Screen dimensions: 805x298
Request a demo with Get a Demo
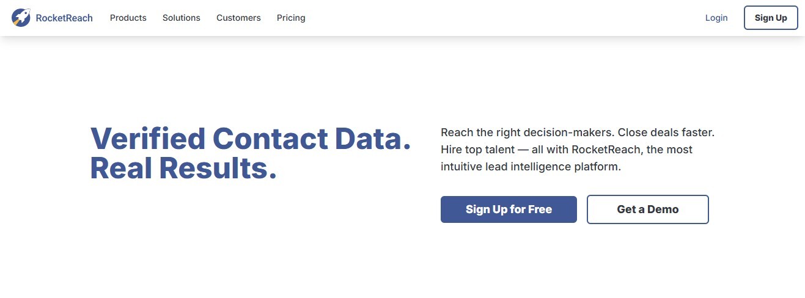click(647, 209)
